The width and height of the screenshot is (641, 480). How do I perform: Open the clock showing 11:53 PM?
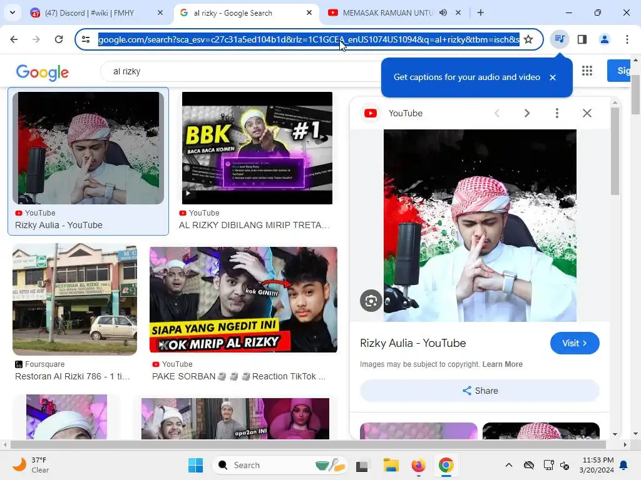597,465
